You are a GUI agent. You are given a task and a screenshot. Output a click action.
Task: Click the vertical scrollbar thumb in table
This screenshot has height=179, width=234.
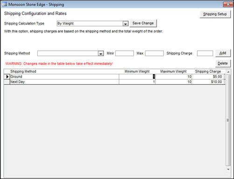pyautogui.click(x=228, y=120)
